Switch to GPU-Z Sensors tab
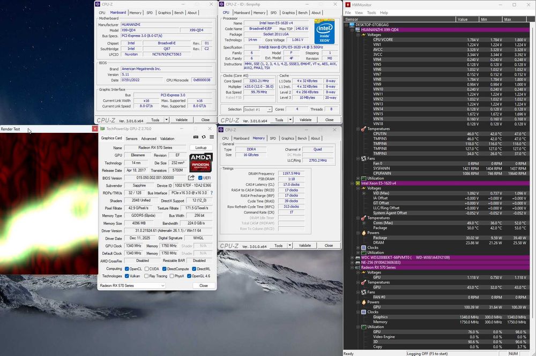Image resolution: width=536 pixels, height=356 pixels. pos(131,139)
